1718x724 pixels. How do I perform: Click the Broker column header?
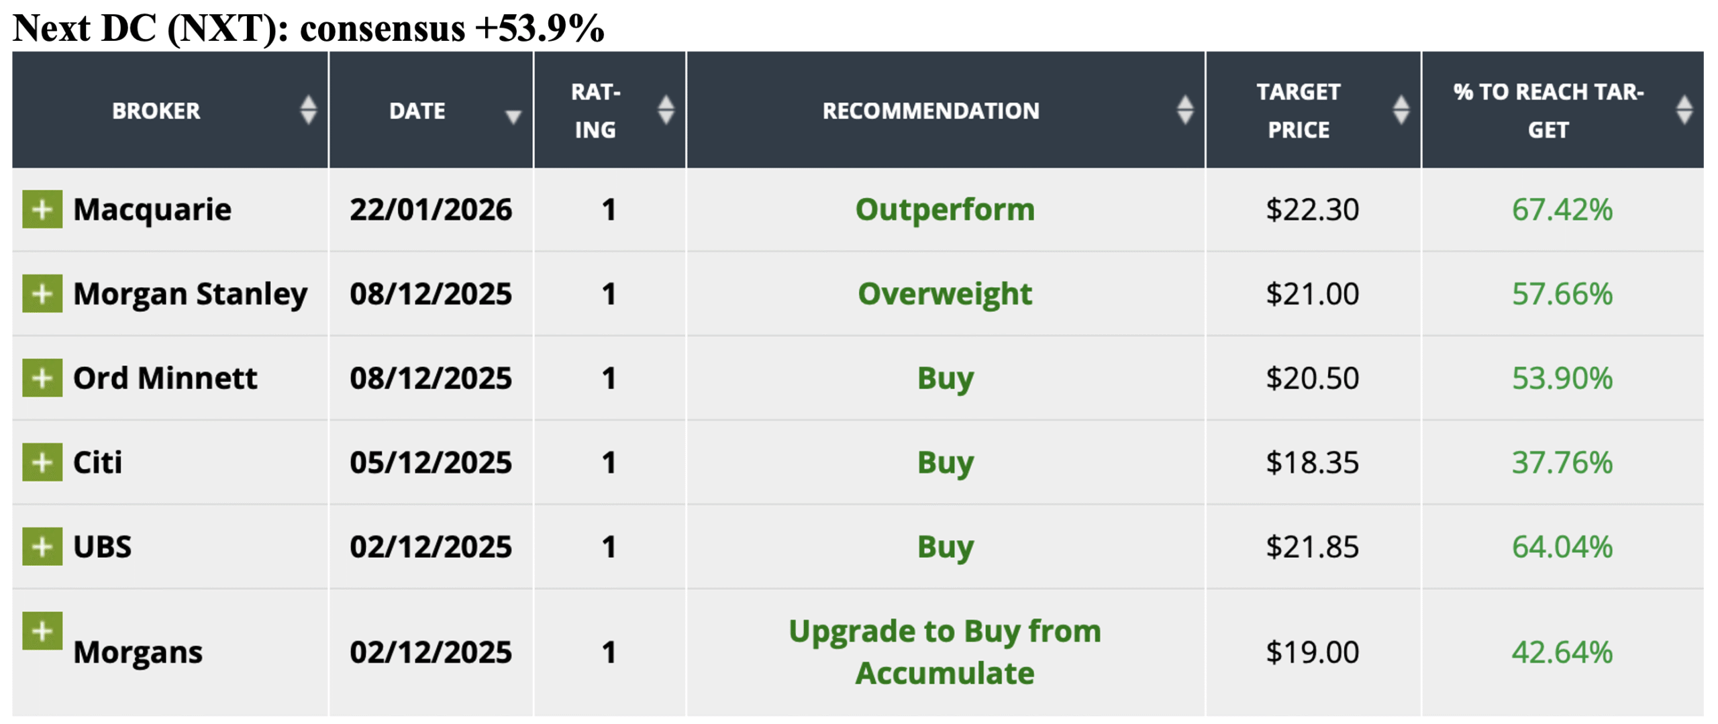click(156, 111)
